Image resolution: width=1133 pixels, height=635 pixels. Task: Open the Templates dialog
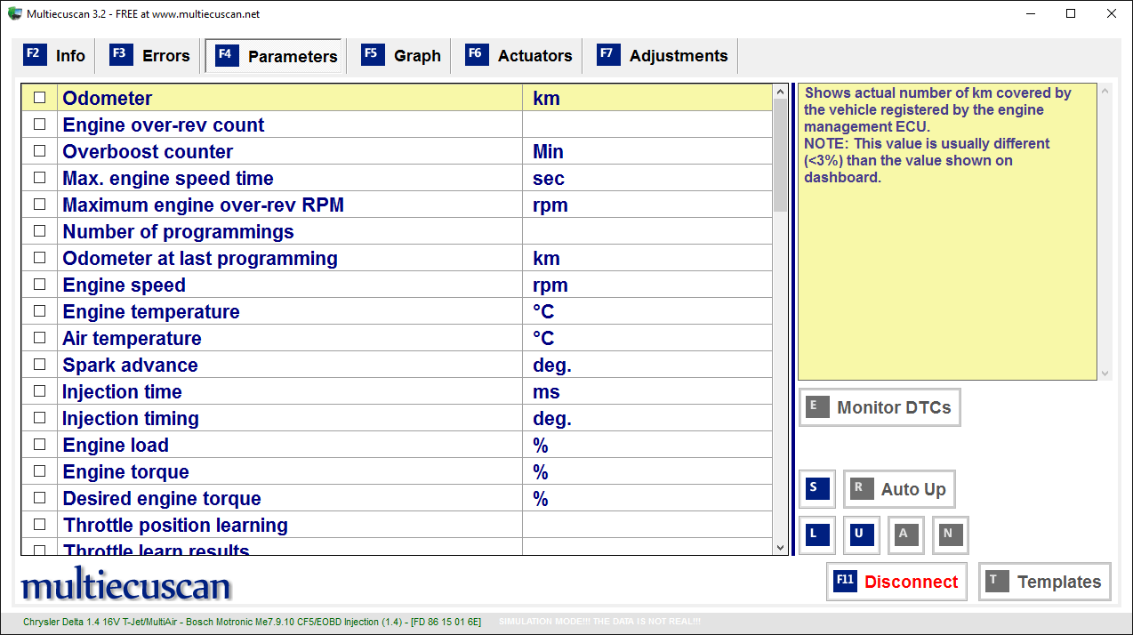[1044, 581]
